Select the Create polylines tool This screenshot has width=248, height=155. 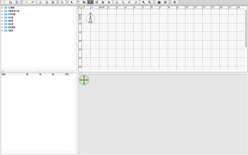[97, 2]
